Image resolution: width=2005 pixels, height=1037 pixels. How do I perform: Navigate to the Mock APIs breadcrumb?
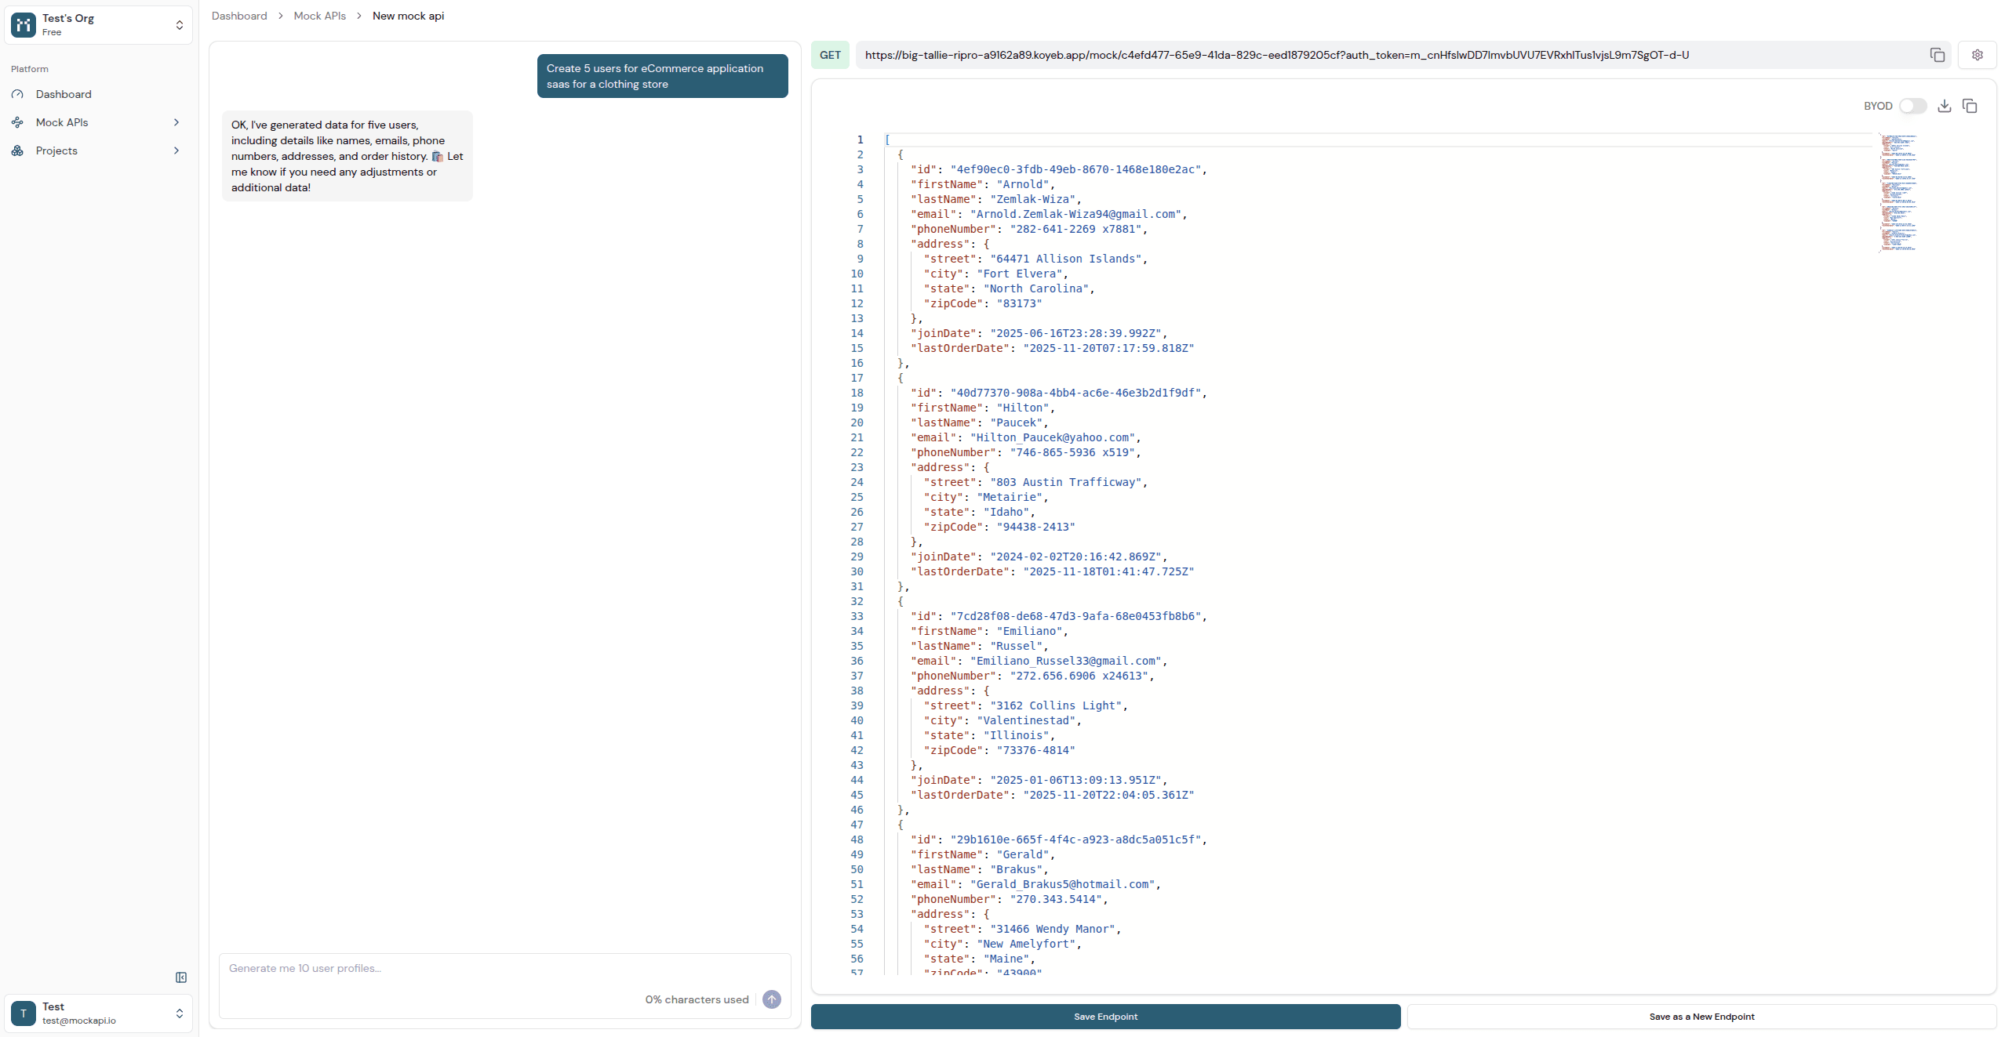click(319, 16)
